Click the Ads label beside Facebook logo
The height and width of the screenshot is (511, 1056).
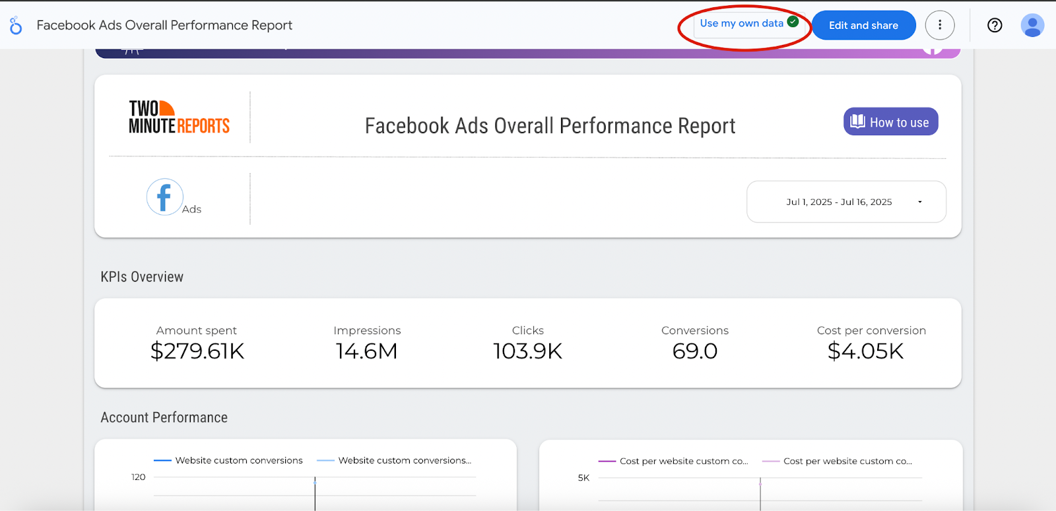point(191,209)
